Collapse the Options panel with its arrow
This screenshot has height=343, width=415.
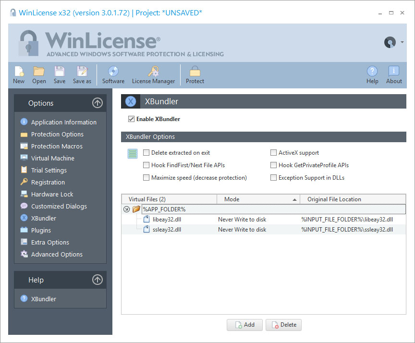tap(98, 103)
